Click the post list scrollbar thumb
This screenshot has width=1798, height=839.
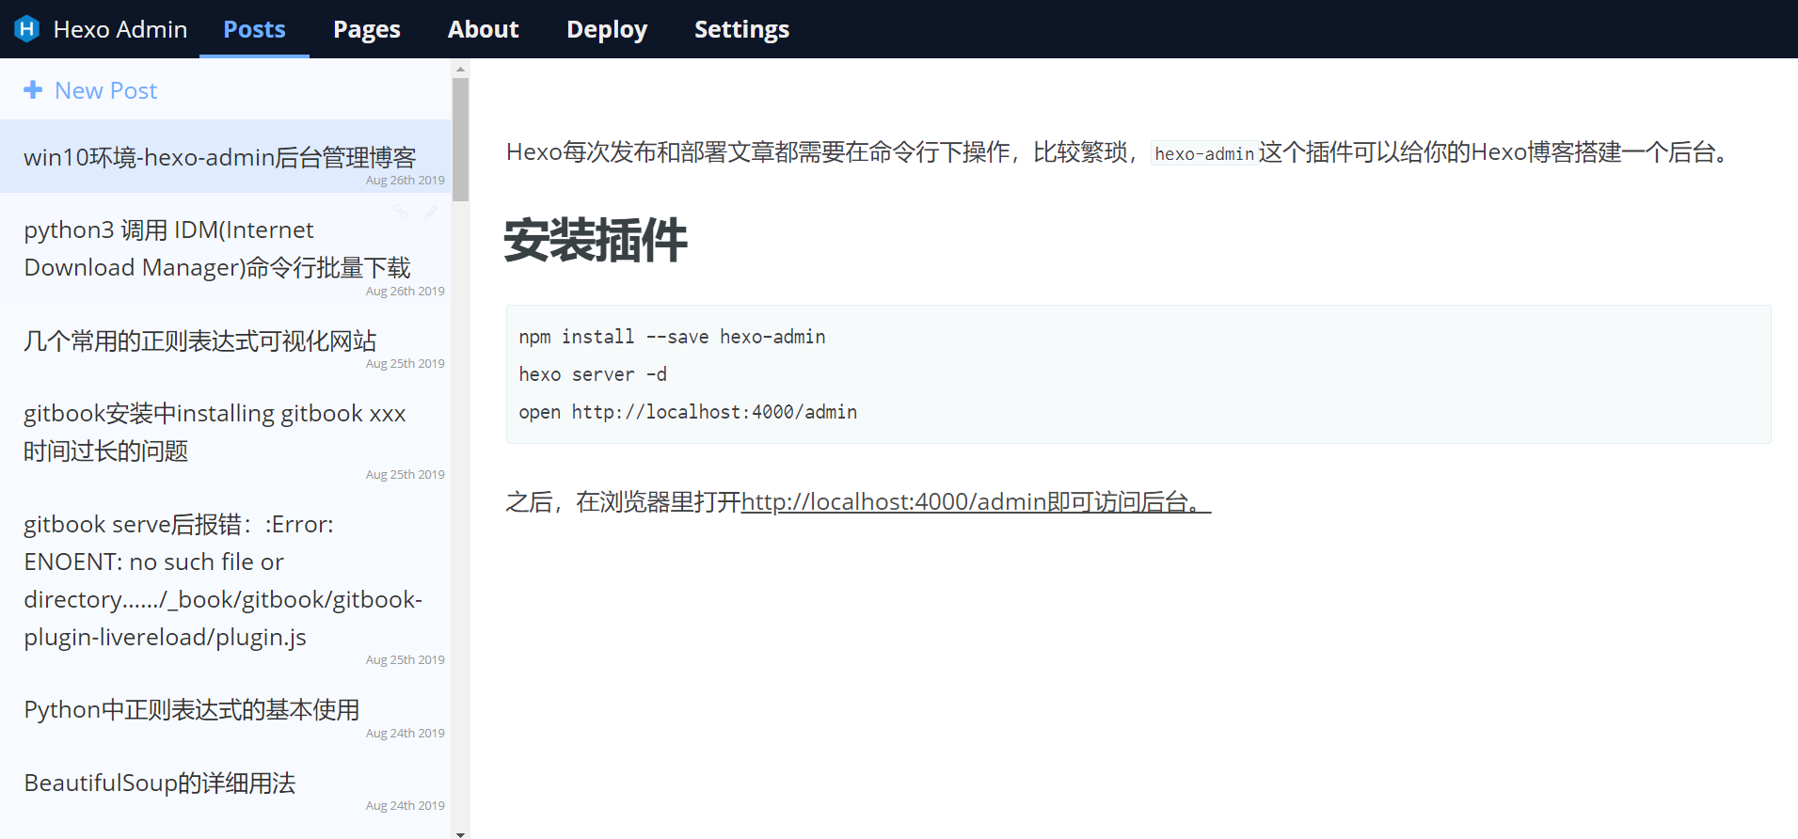(460, 139)
